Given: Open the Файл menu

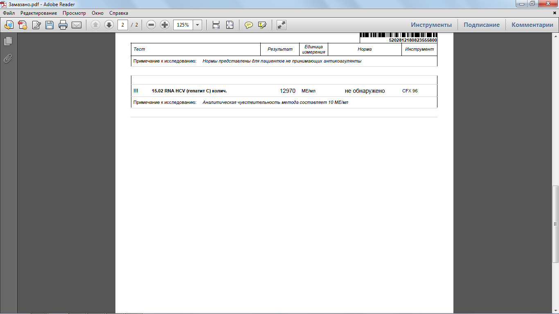Looking at the screenshot, I should [x=9, y=13].
